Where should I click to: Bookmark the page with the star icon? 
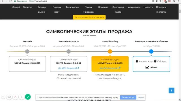(160, 1)
